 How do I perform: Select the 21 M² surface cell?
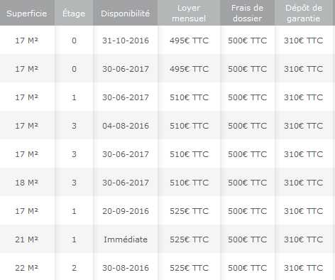[x=27, y=239]
